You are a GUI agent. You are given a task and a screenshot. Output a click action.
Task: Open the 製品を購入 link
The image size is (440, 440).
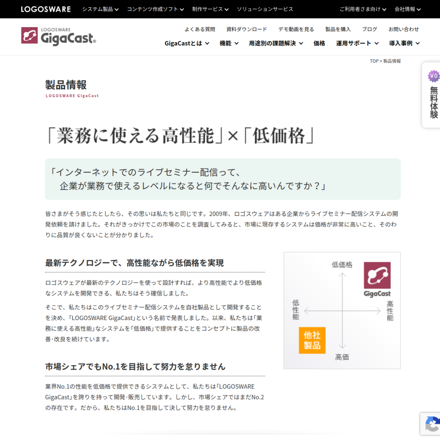pos(338,29)
